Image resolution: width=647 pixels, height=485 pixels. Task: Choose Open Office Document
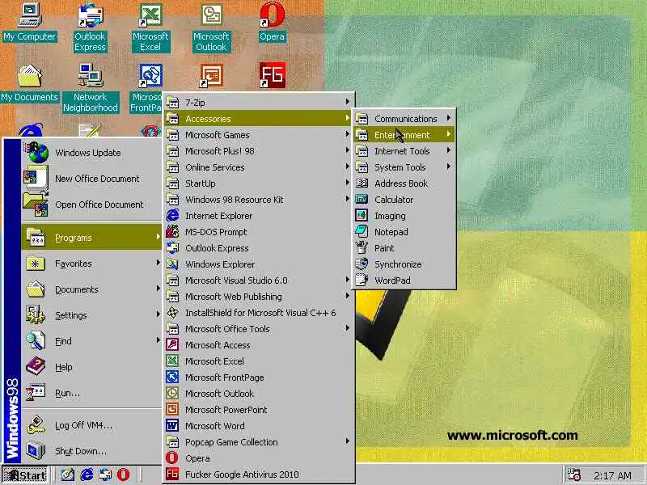pyautogui.click(x=91, y=205)
